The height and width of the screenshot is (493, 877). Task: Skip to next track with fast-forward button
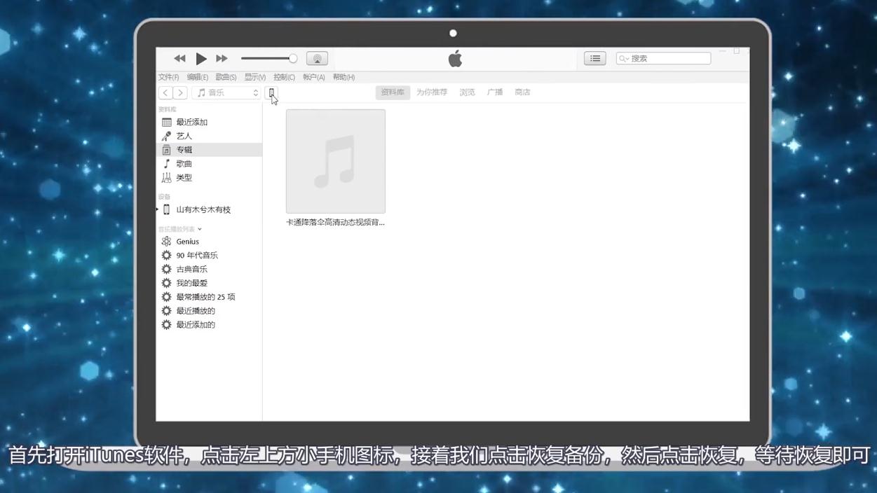pyautogui.click(x=222, y=59)
